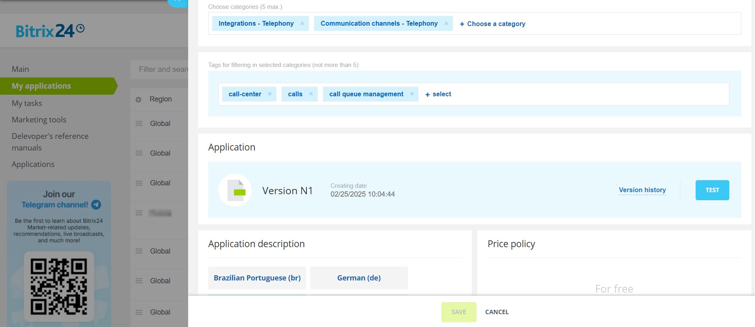This screenshot has height=327, width=755.
Task: Go to Marketing tools section
Action: (39, 120)
